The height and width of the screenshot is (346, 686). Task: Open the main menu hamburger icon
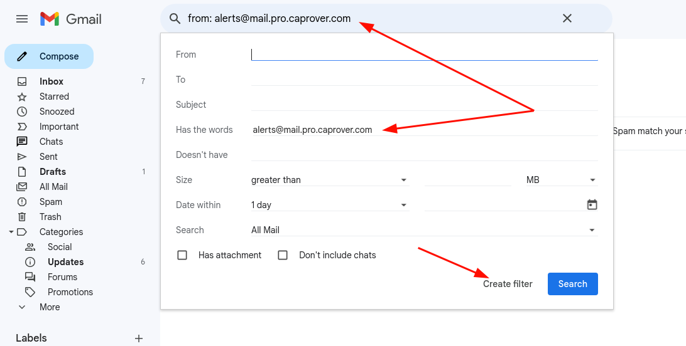click(x=22, y=19)
